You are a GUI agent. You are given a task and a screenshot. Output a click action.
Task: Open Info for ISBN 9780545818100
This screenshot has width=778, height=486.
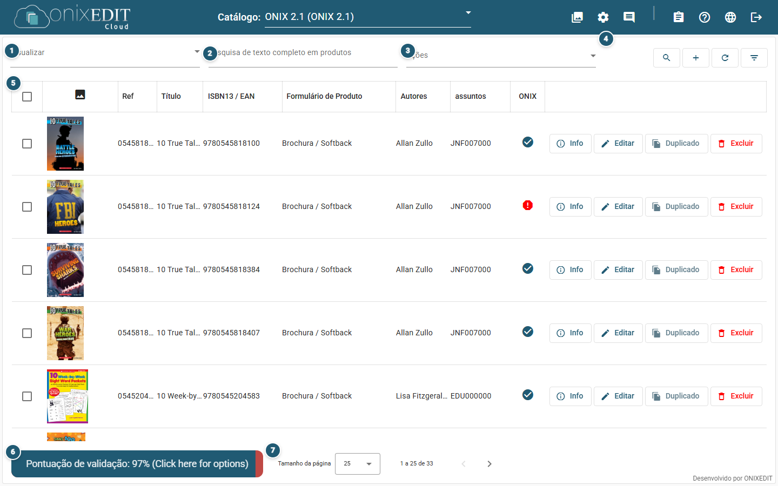pyautogui.click(x=571, y=144)
